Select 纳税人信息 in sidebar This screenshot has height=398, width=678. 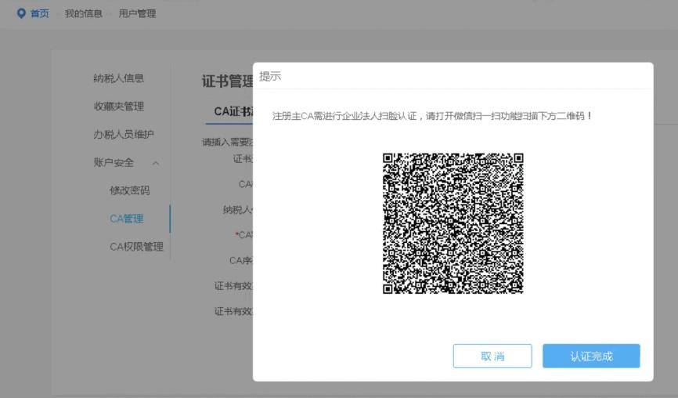[118, 78]
